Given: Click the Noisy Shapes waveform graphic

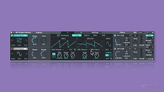Looking at the screenshot, I should (x=19, y=54).
